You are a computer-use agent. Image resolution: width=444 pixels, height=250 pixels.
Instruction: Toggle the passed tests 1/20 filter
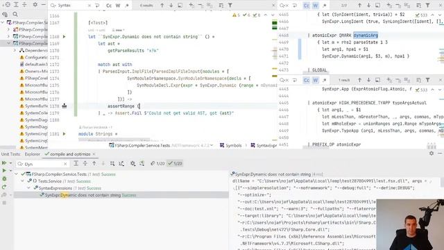(175, 163)
